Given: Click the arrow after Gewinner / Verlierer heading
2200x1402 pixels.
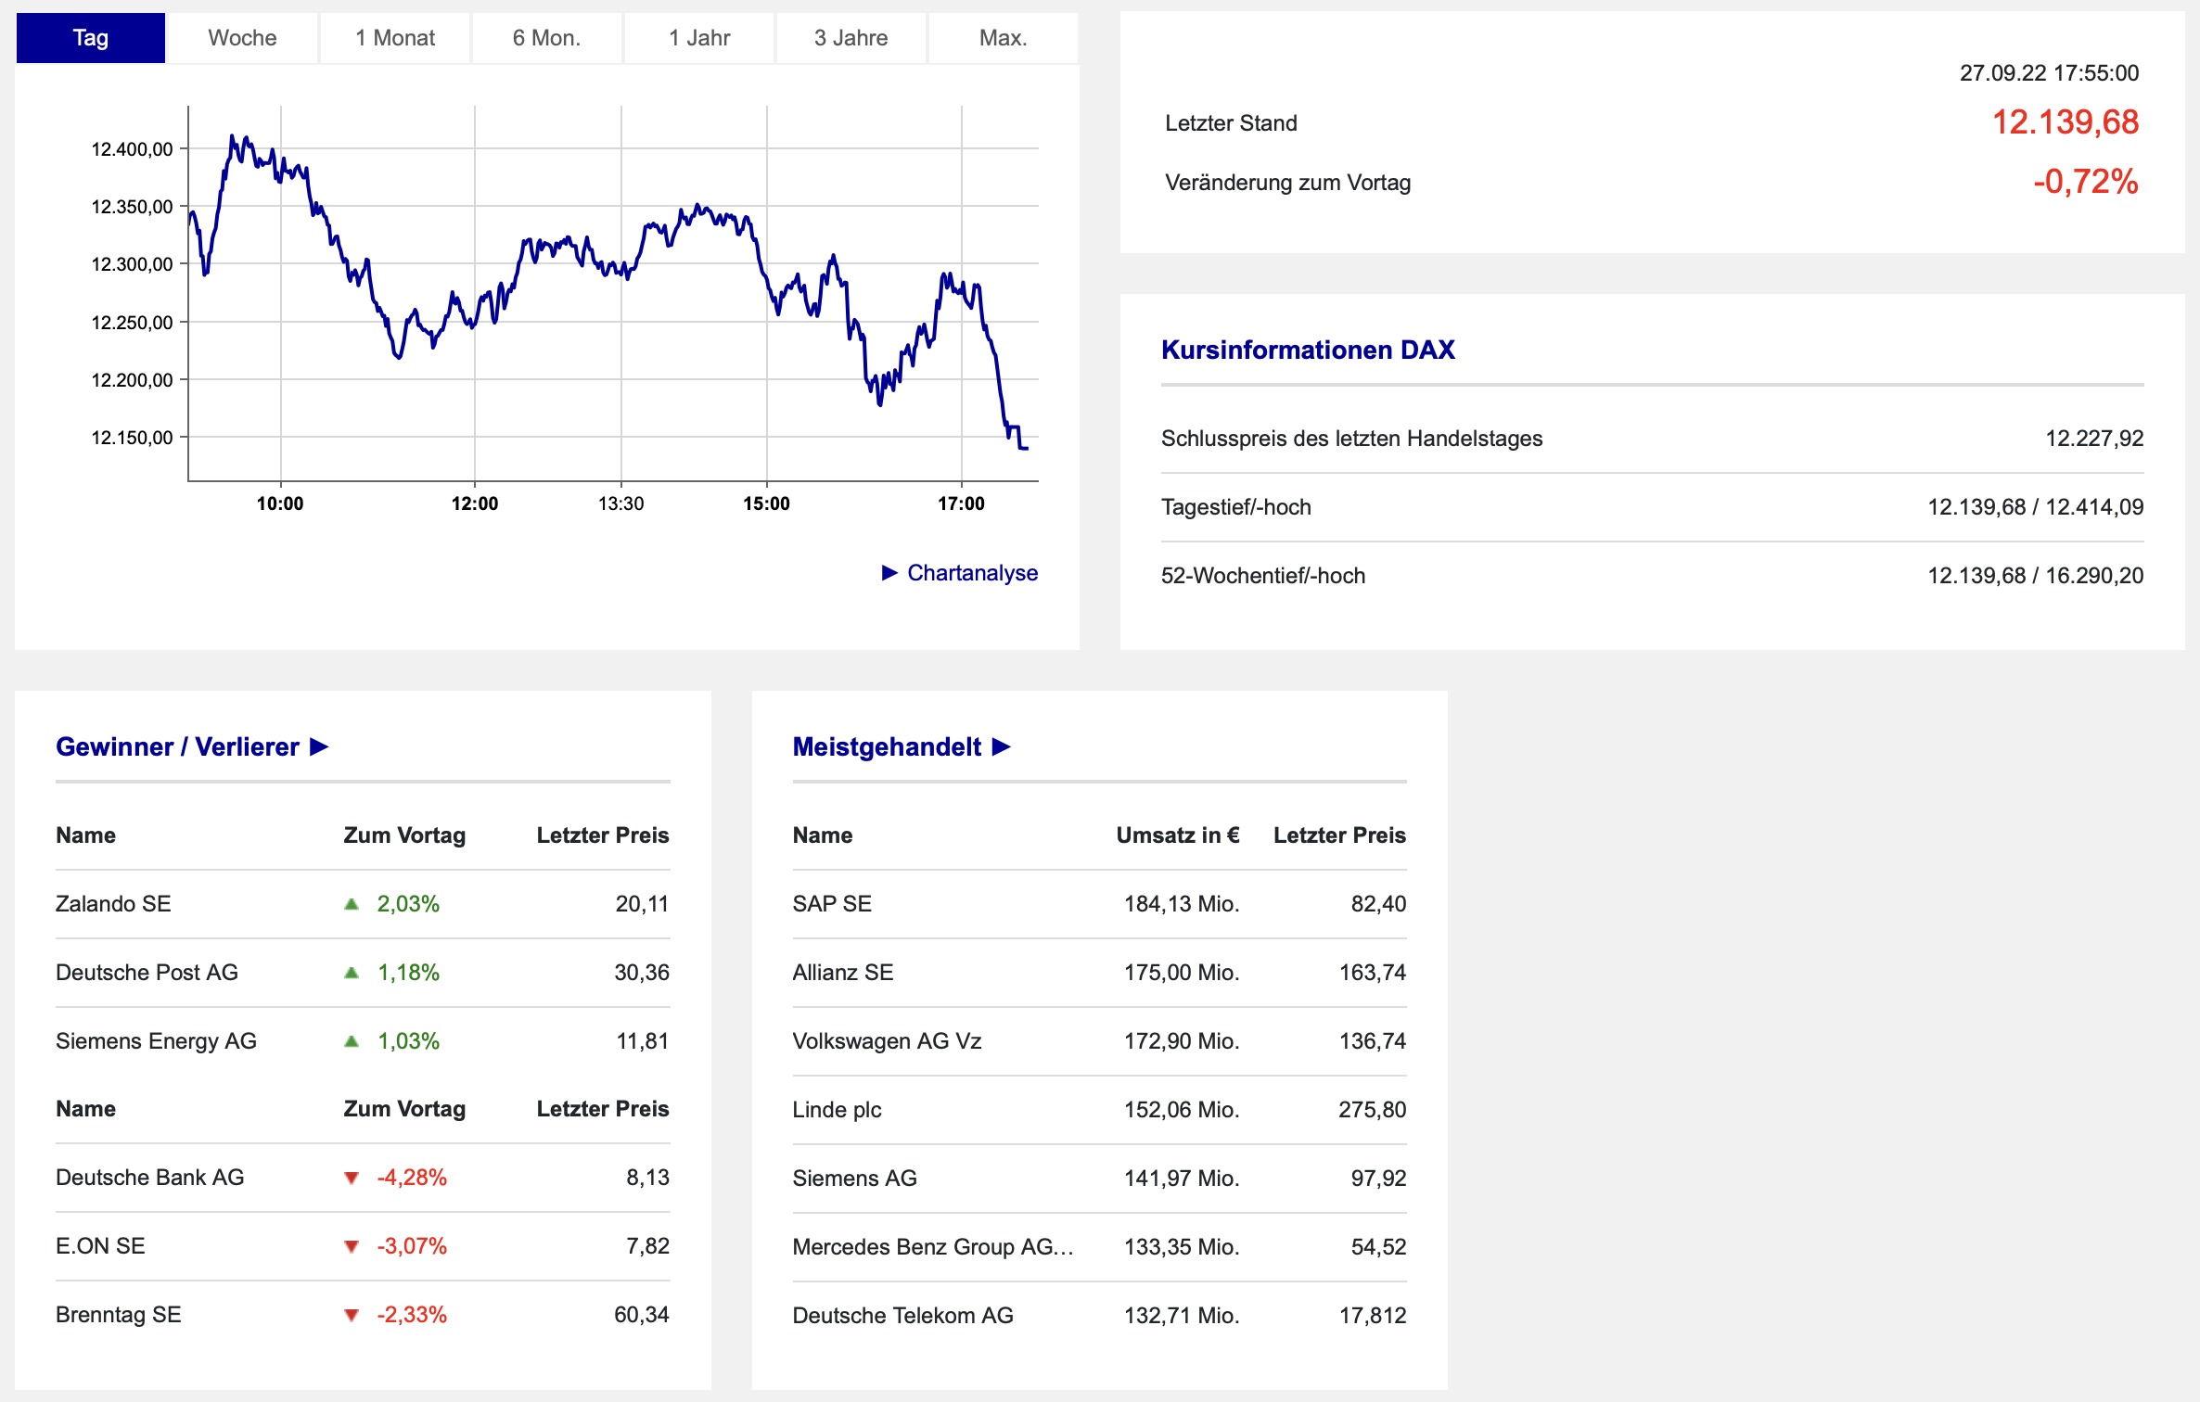Looking at the screenshot, I should 320,746.
